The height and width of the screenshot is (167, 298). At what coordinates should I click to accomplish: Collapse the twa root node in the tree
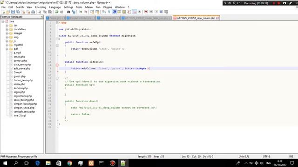tap(3, 21)
